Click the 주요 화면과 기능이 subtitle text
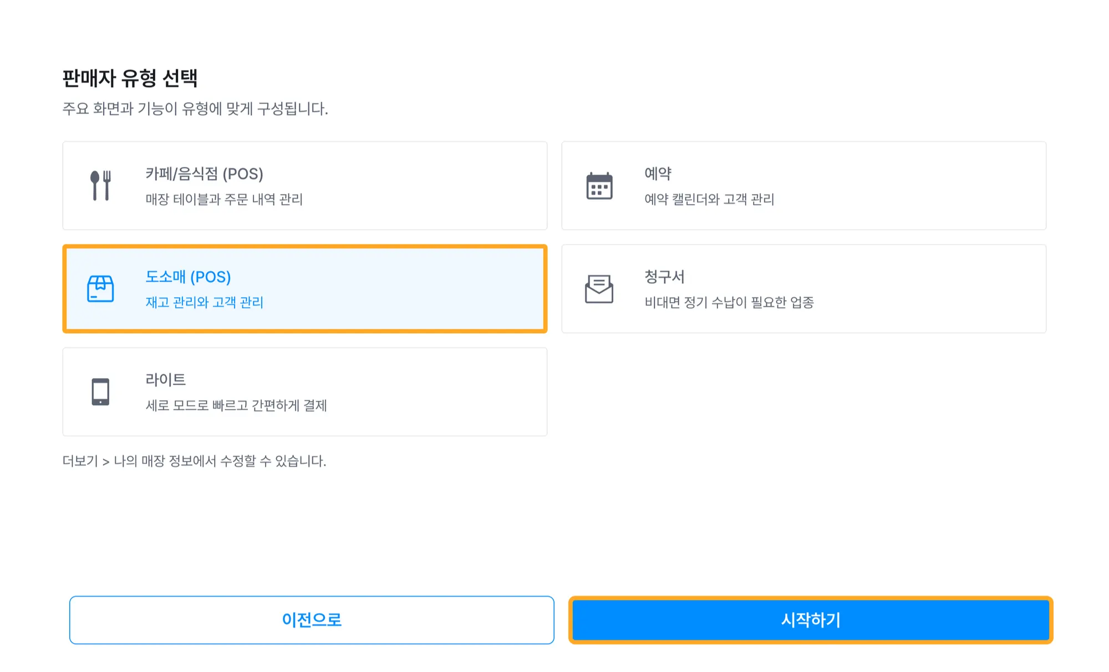This screenshot has width=1109, height=672. tap(195, 109)
